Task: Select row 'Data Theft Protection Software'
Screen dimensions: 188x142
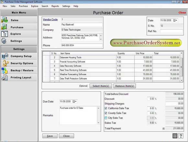Action: point(111,78)
